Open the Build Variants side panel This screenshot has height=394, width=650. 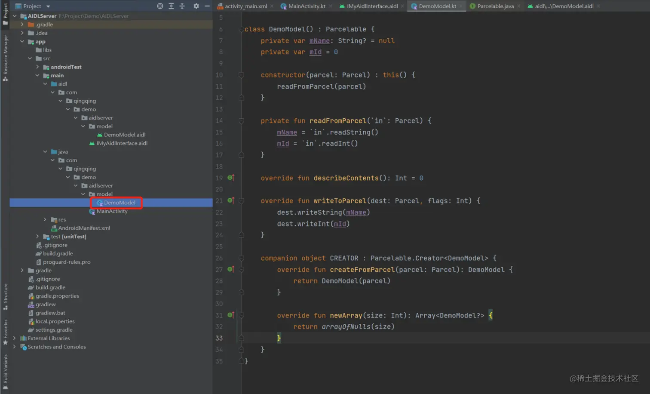pos(5,372)
